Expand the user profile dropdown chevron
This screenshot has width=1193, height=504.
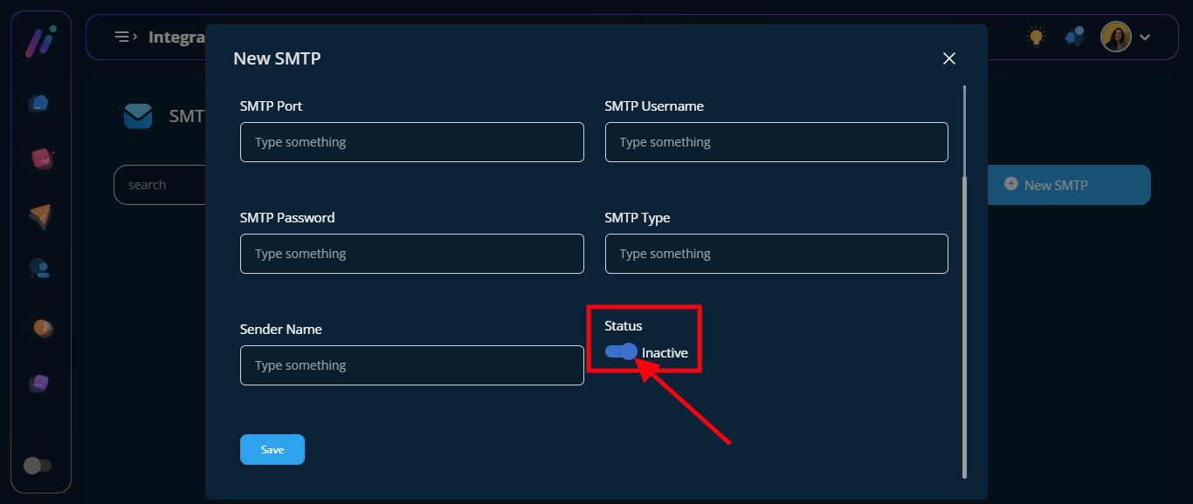(1145, 37)
